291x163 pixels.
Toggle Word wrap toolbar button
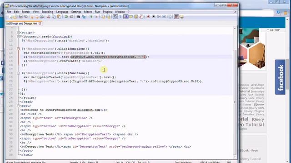(115, 17)
